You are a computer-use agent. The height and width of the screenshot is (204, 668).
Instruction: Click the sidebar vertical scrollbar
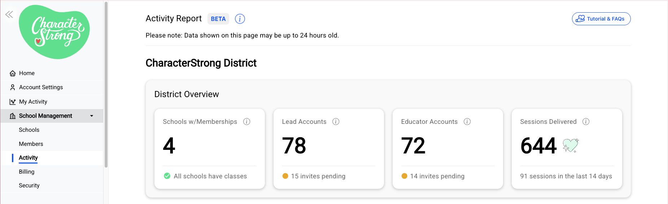[x=106, y=85]
